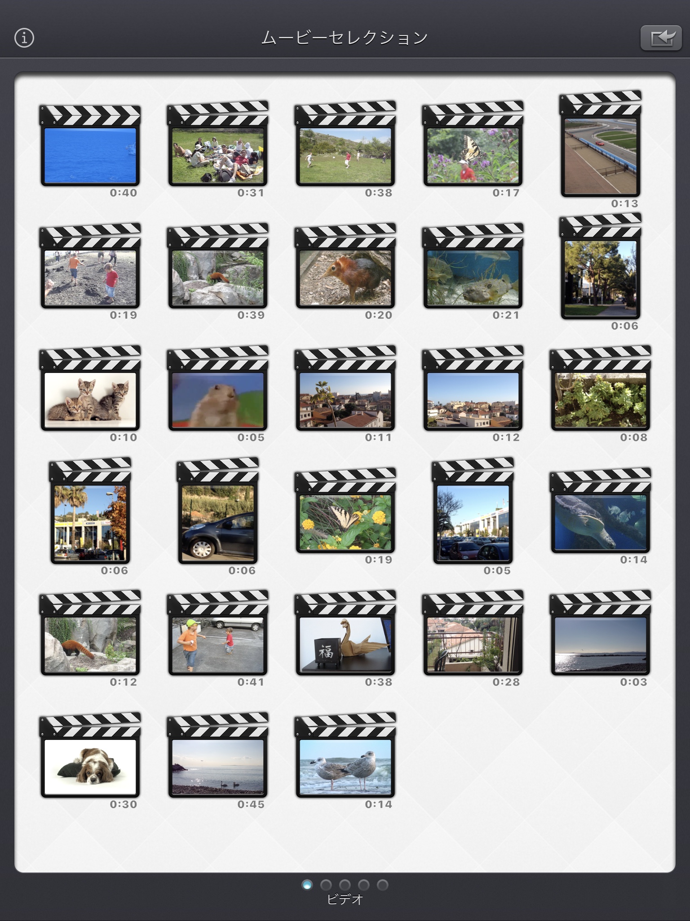Choose the origami crane clip 0:38
Image resolution: width=690 pixels, height=921 pixels.
click(345, 633)
